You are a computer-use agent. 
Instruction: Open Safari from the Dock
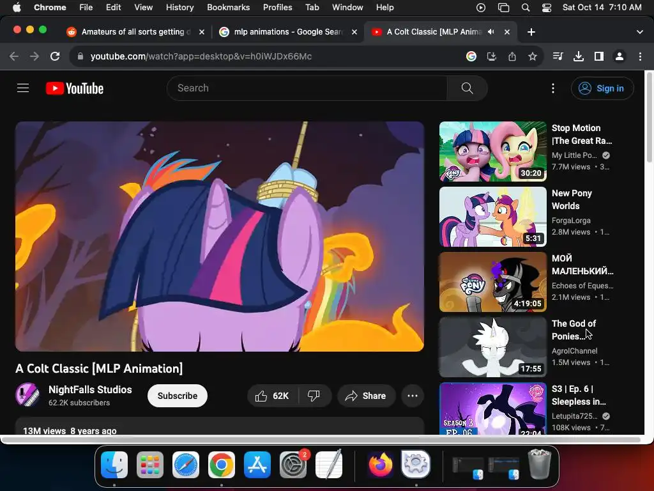point(186,465)
